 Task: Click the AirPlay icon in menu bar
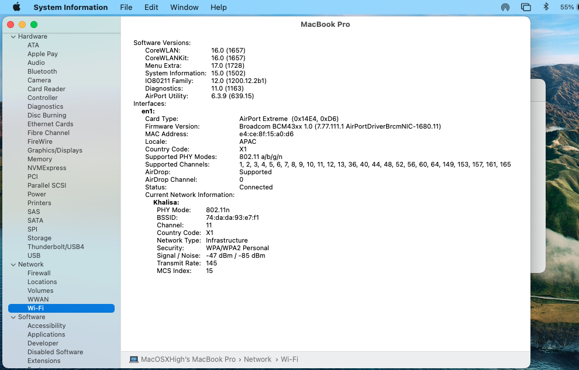tap(505, 8)
